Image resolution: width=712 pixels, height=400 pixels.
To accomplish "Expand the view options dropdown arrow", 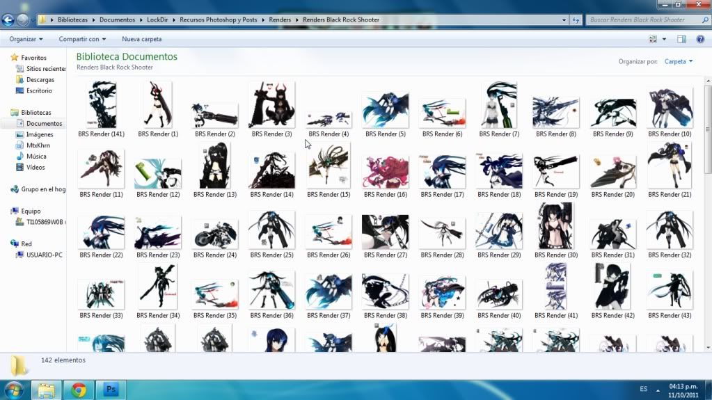I will (664, 39).
